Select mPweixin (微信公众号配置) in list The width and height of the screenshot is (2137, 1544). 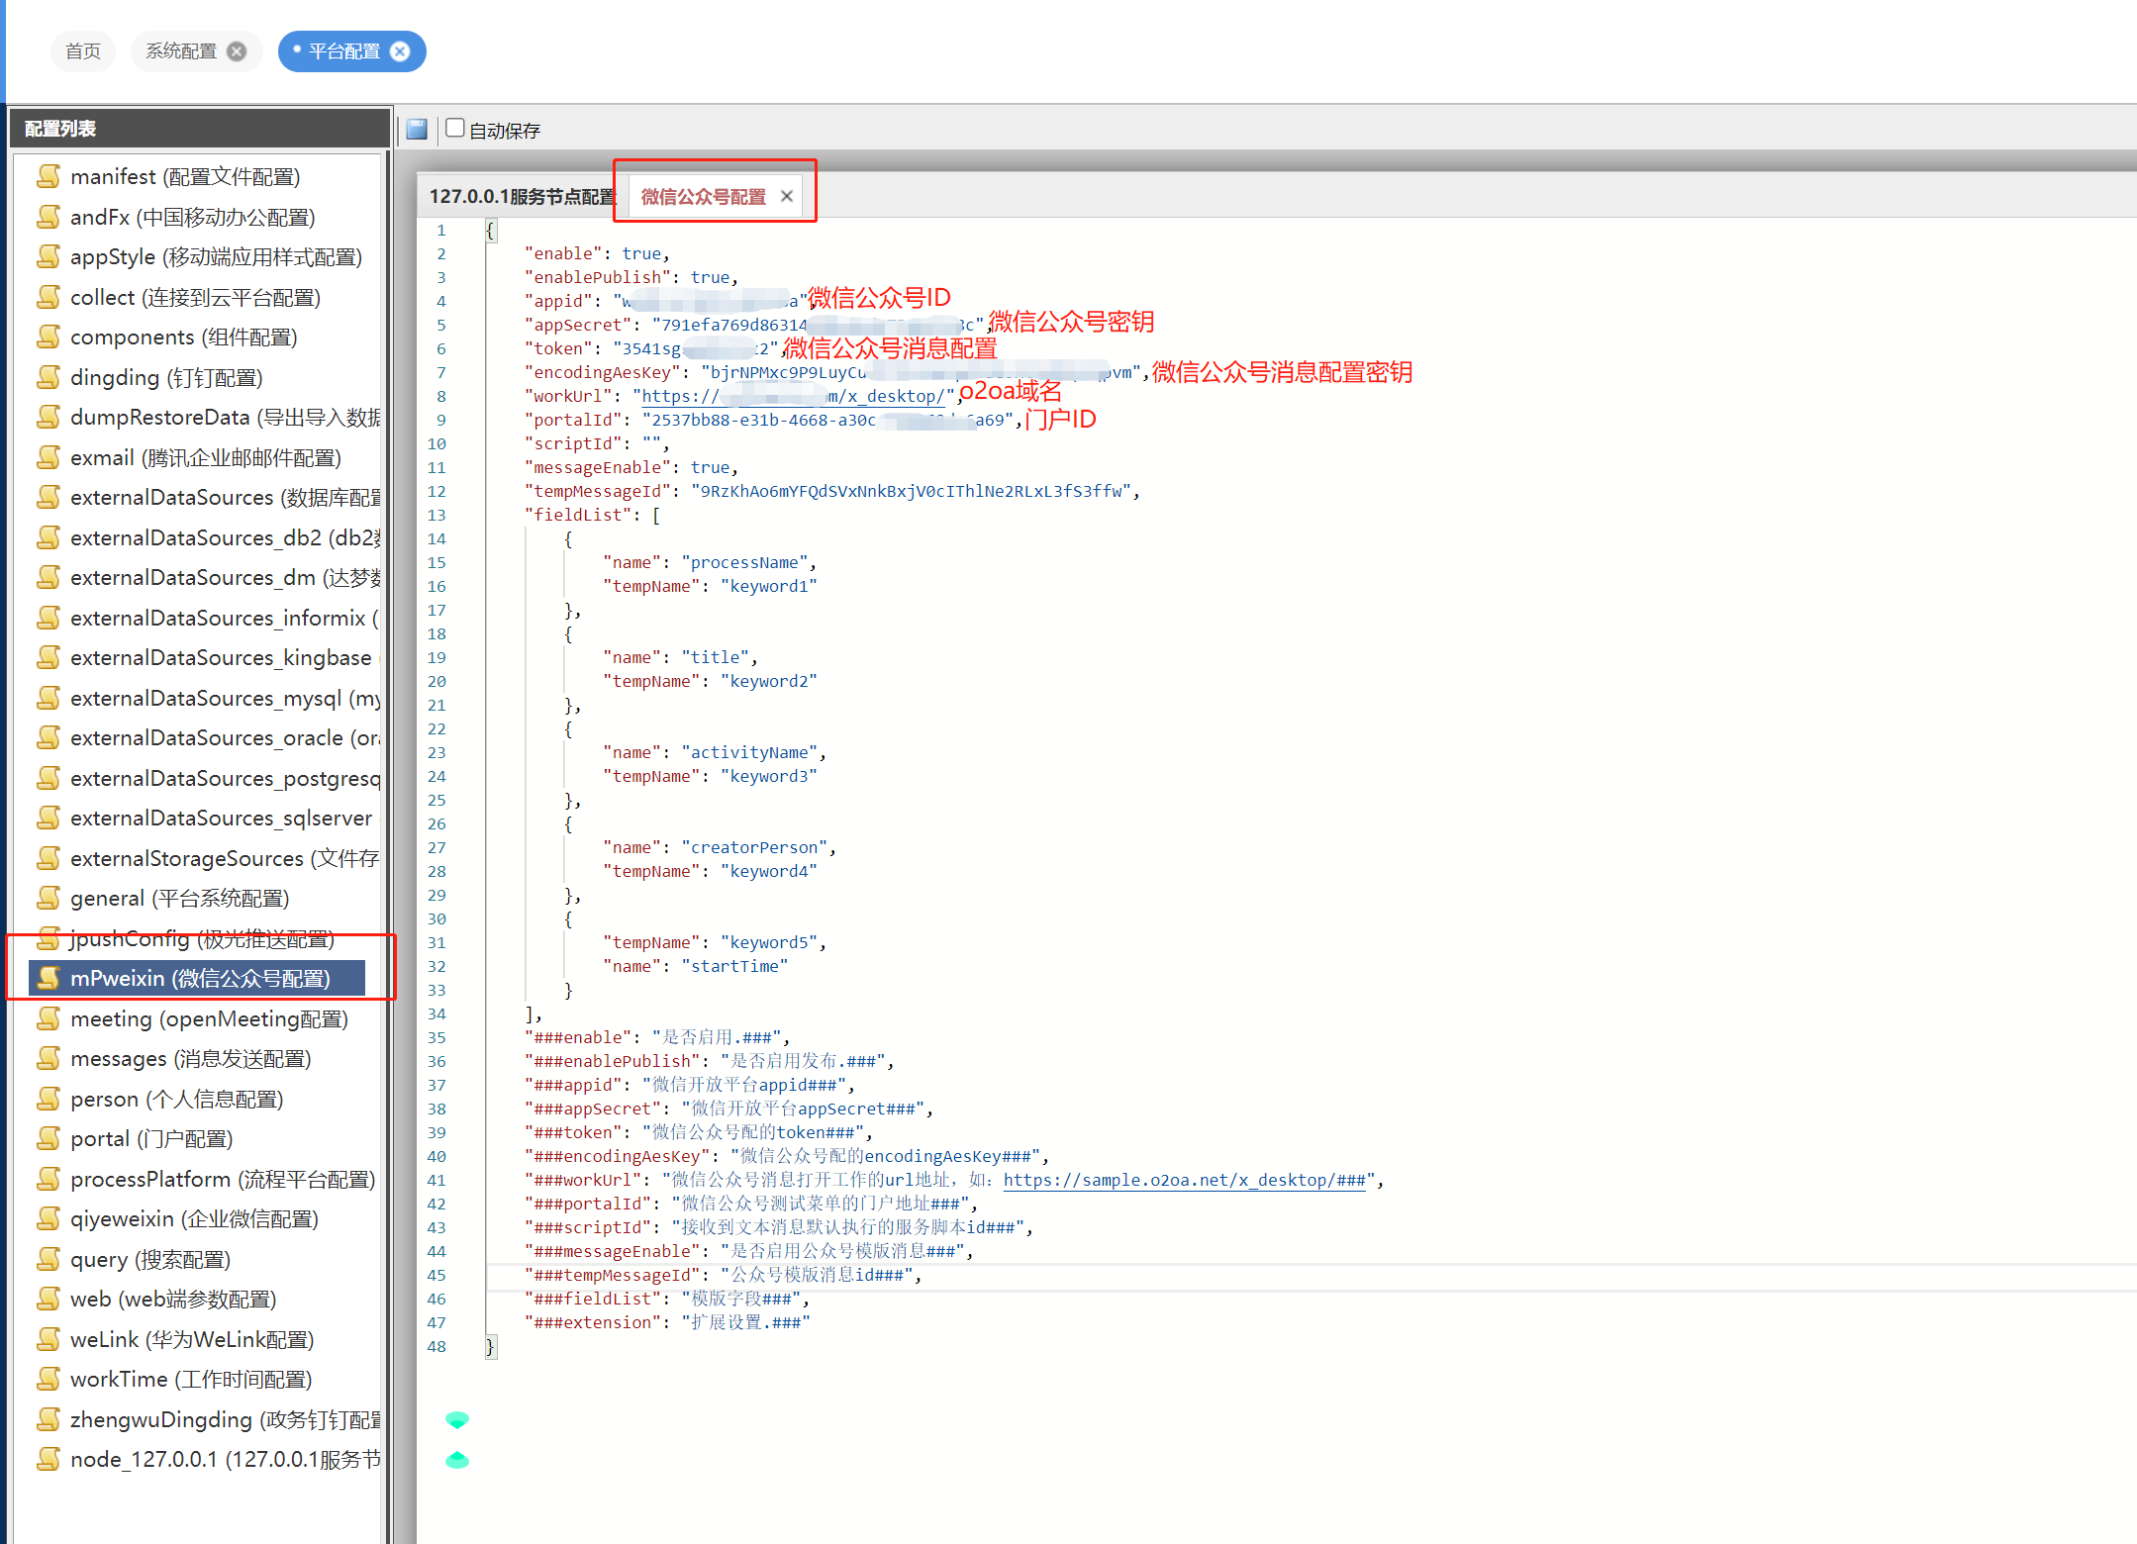click(199, 978)
